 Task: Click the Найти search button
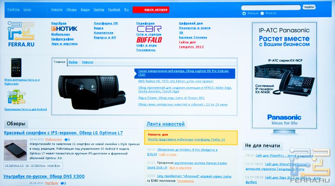pyautogui.click(x=309, y=7)
